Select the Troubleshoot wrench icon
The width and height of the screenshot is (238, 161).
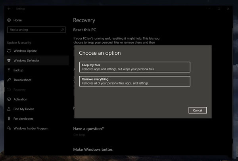pos(9,80)
